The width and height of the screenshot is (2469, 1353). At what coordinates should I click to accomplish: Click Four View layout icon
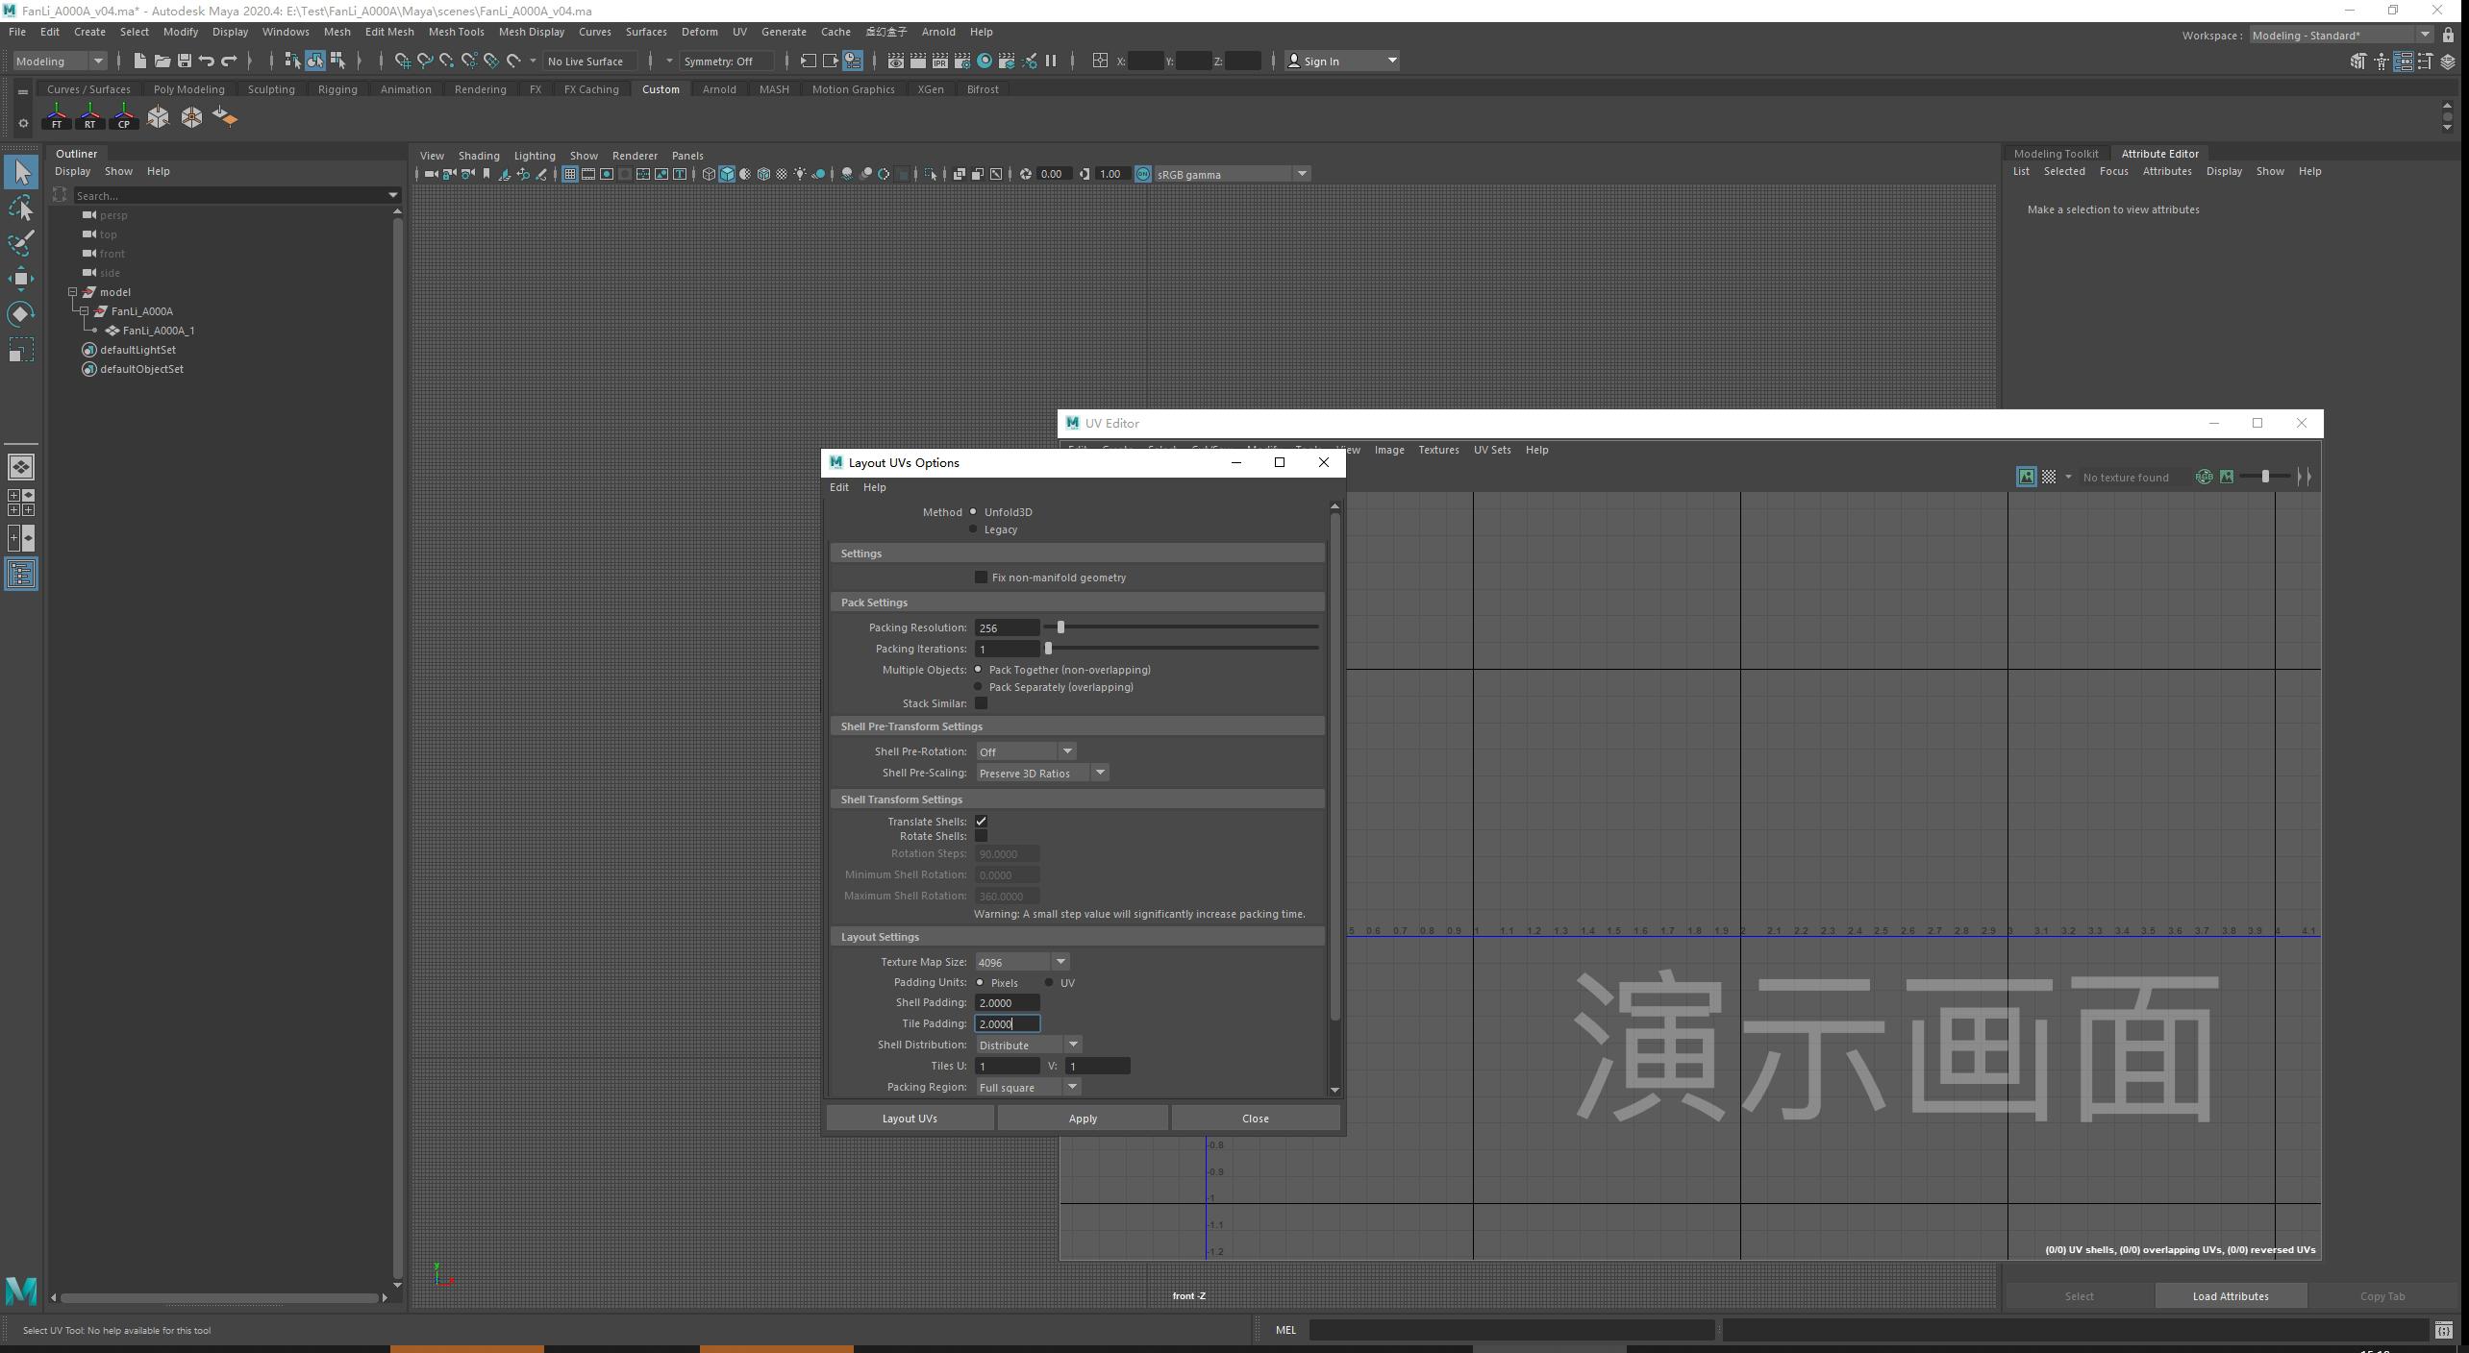(21, 503)
